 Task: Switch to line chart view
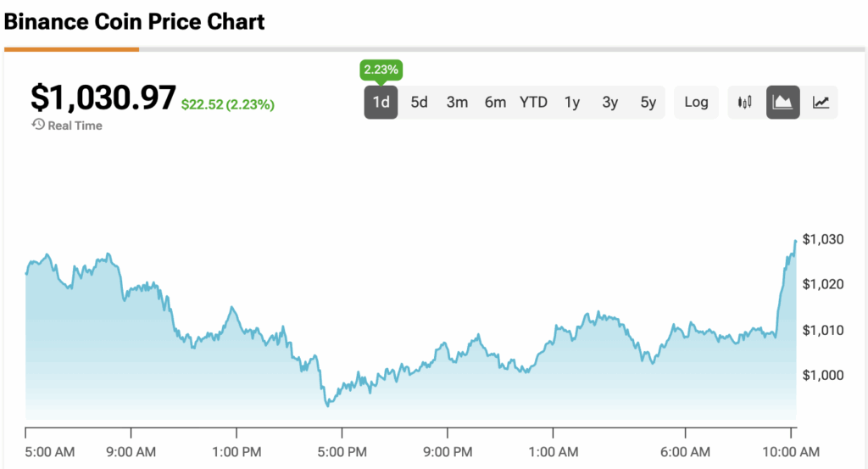[821, 103]
